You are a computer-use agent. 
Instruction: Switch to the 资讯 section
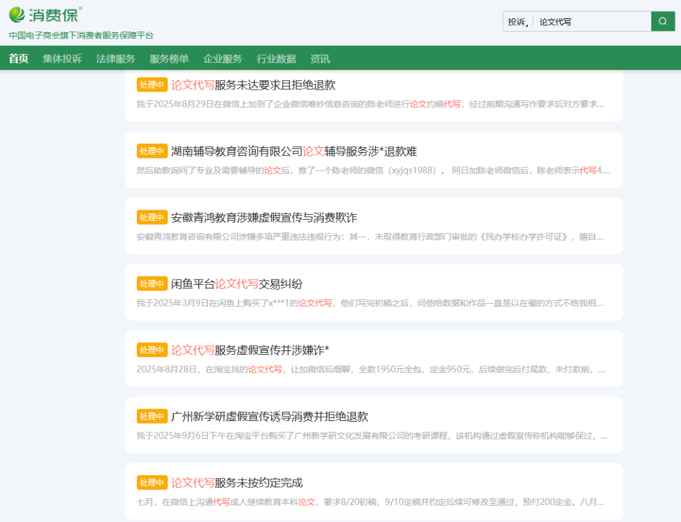coord(320,59)
